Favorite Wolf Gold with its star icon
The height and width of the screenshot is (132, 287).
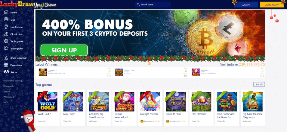[56, 93]
